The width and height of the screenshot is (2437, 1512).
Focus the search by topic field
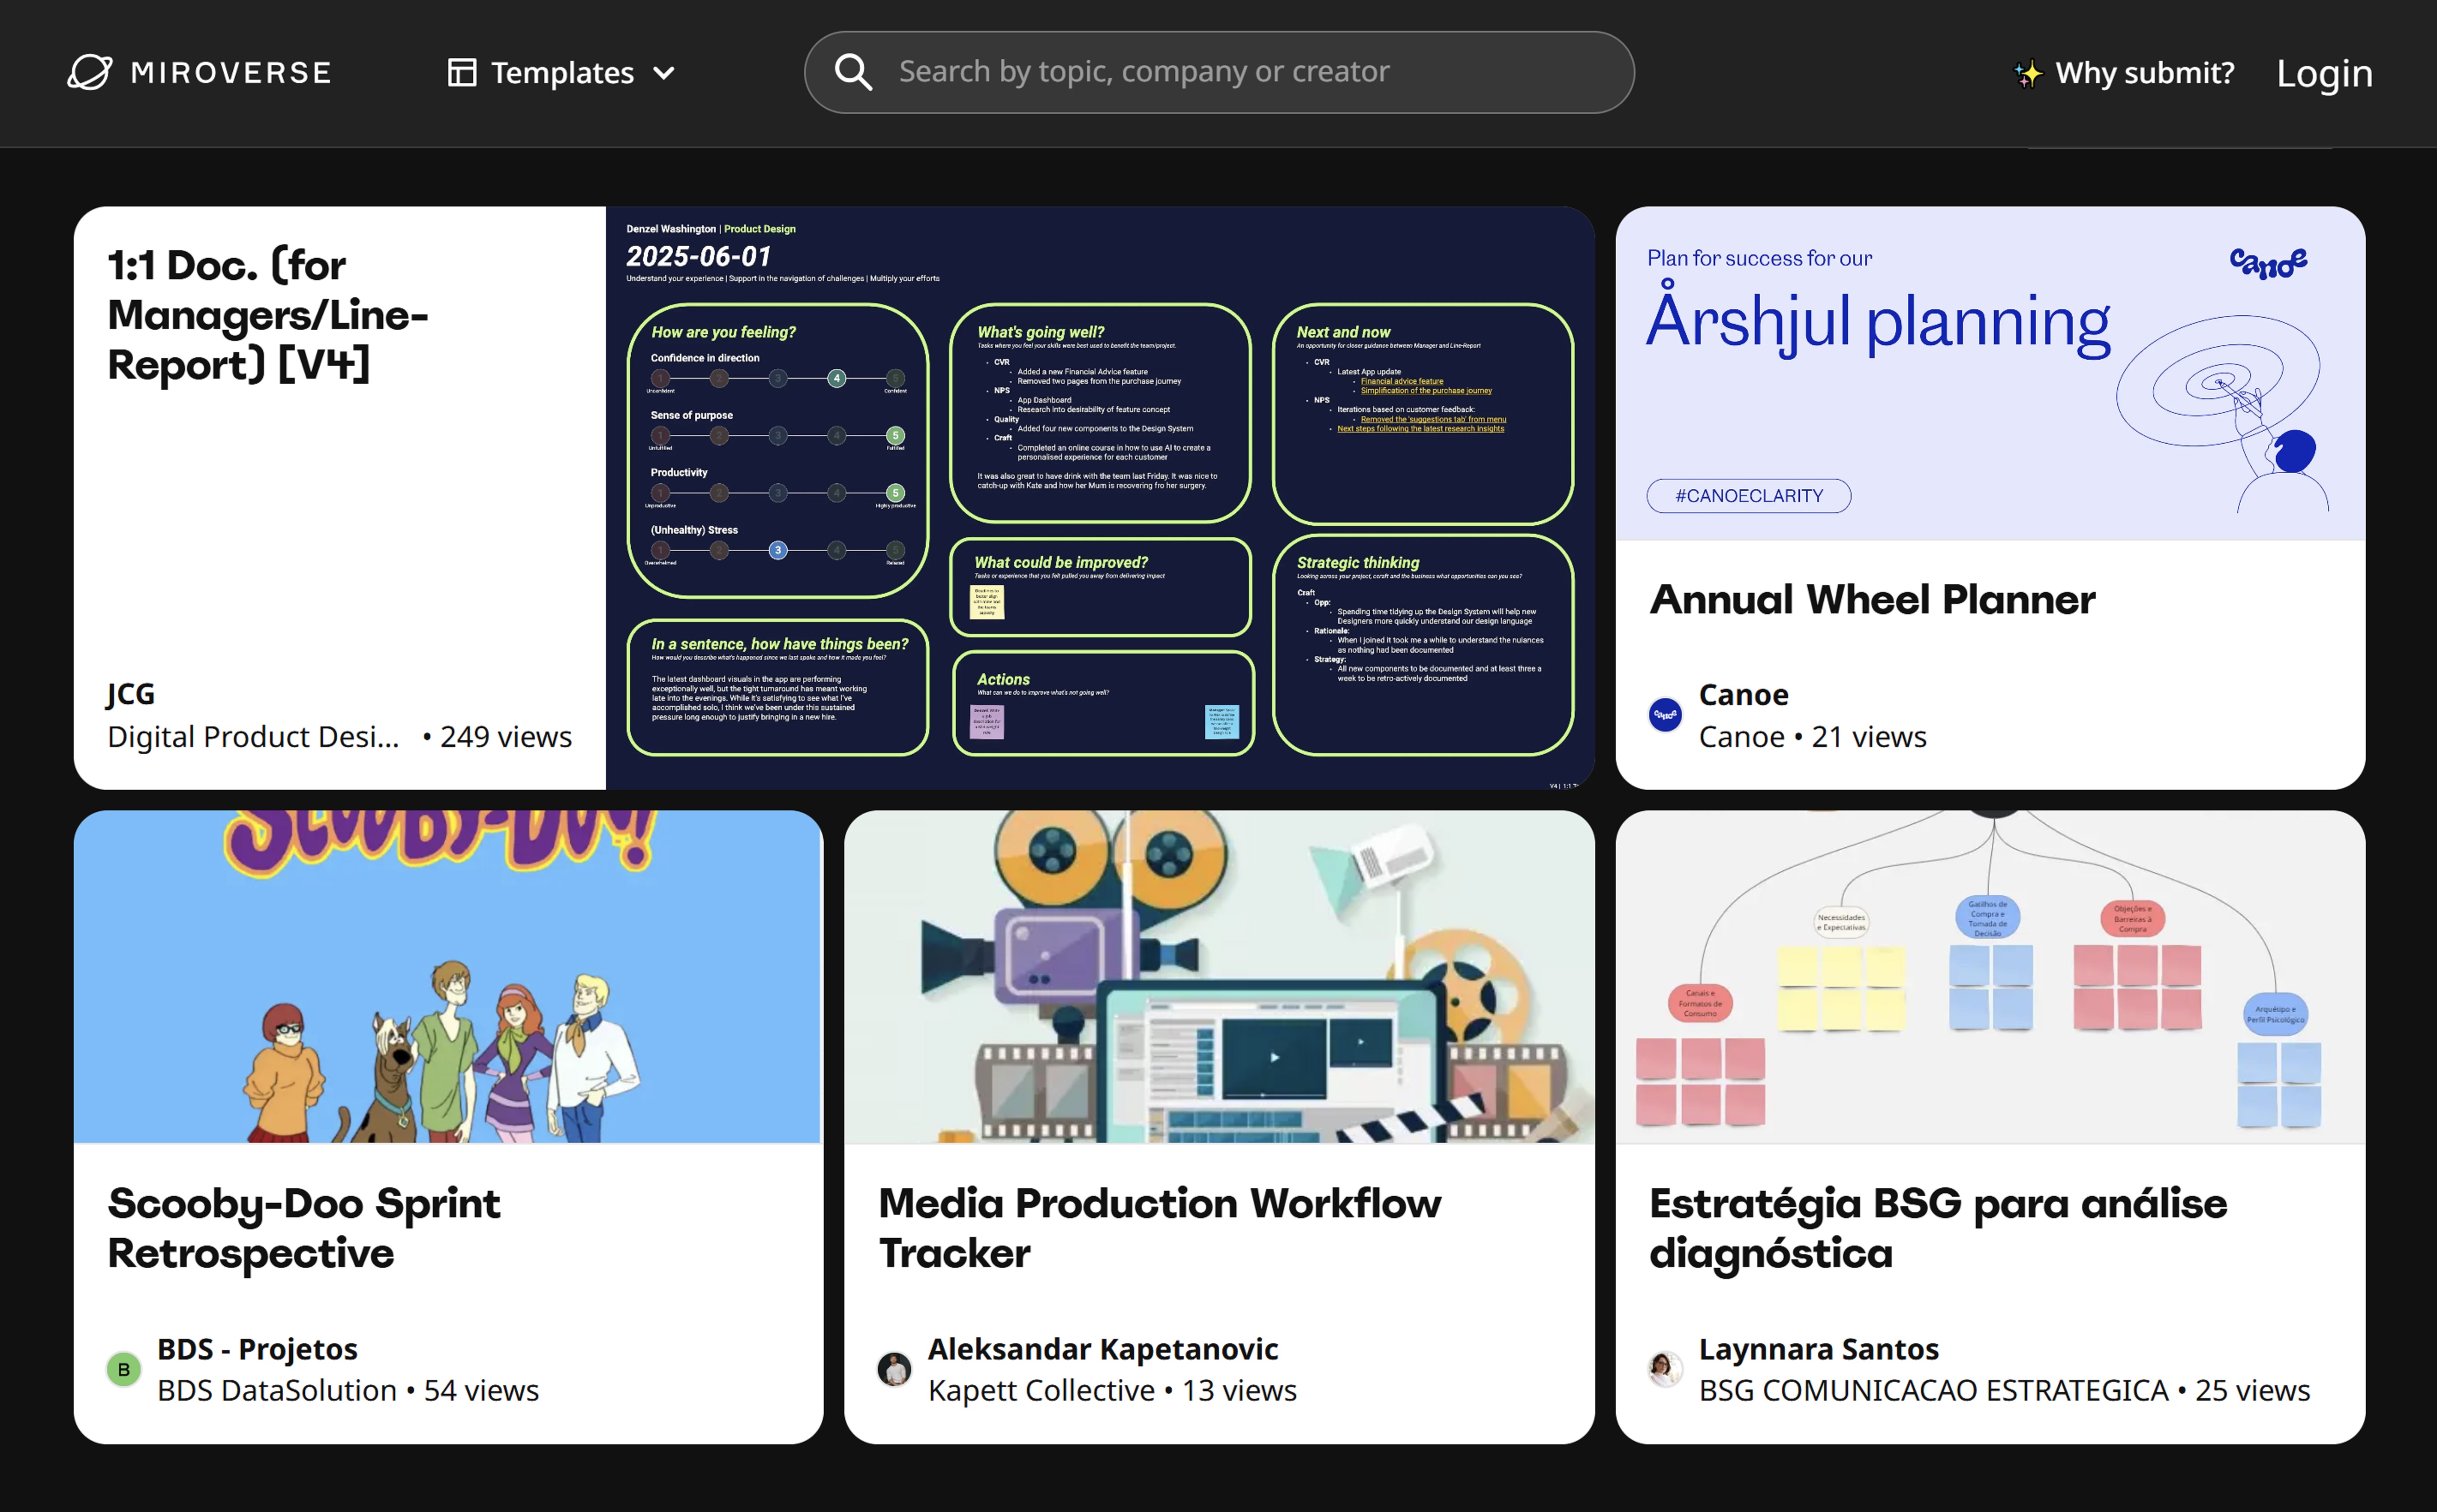click(1218, 72)
